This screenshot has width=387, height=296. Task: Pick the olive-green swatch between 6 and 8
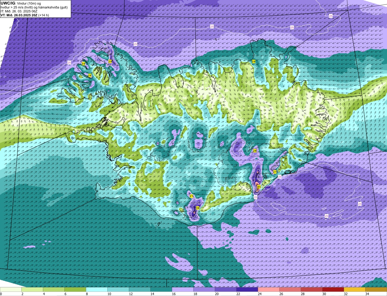tap(75, 289)
